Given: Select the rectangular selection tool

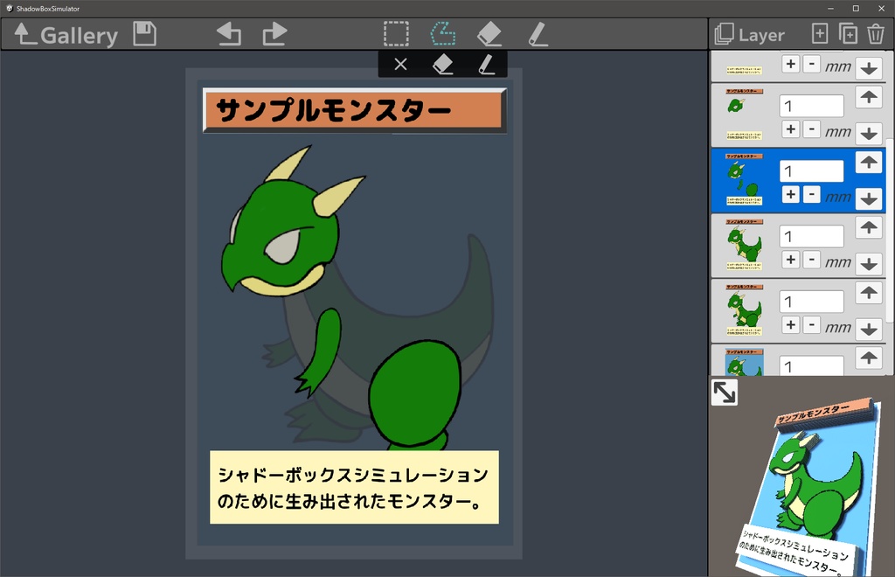Looking at the screenshot, I should 396,34.
